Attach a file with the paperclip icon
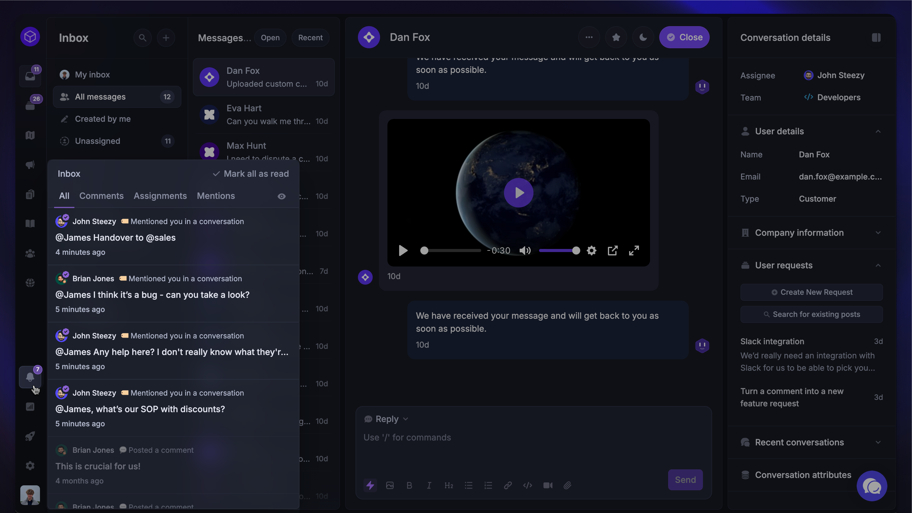Image resolution: width=912 pixels, height=513 pixels. point(567,485)
